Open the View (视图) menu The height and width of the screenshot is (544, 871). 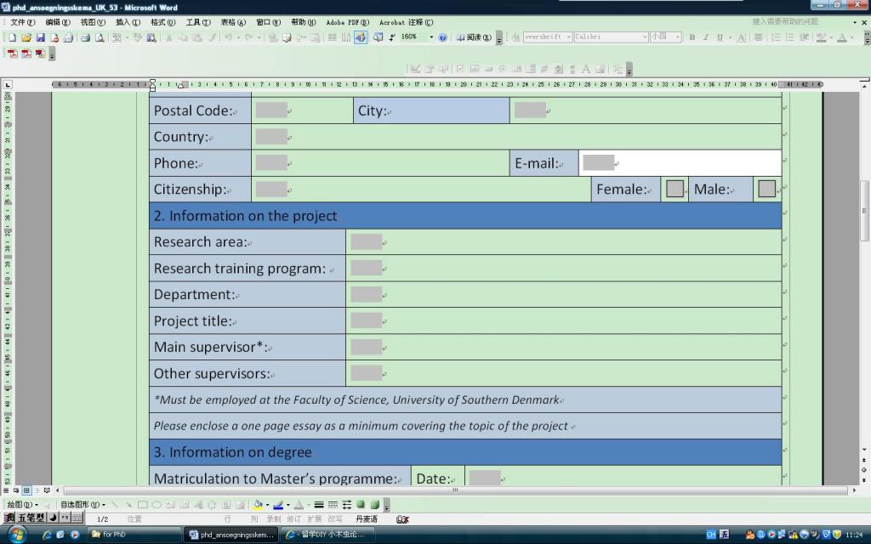(93, 22)
